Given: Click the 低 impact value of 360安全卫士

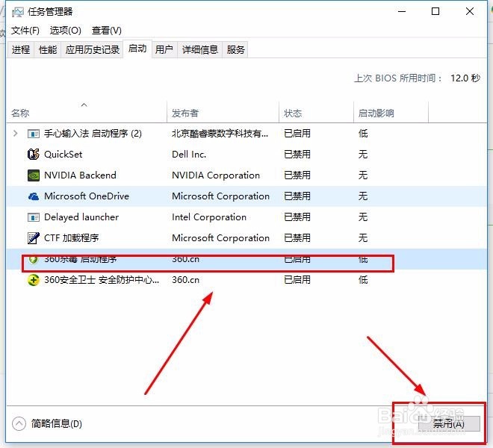Looking at the screenshot, I should point(363,280).
